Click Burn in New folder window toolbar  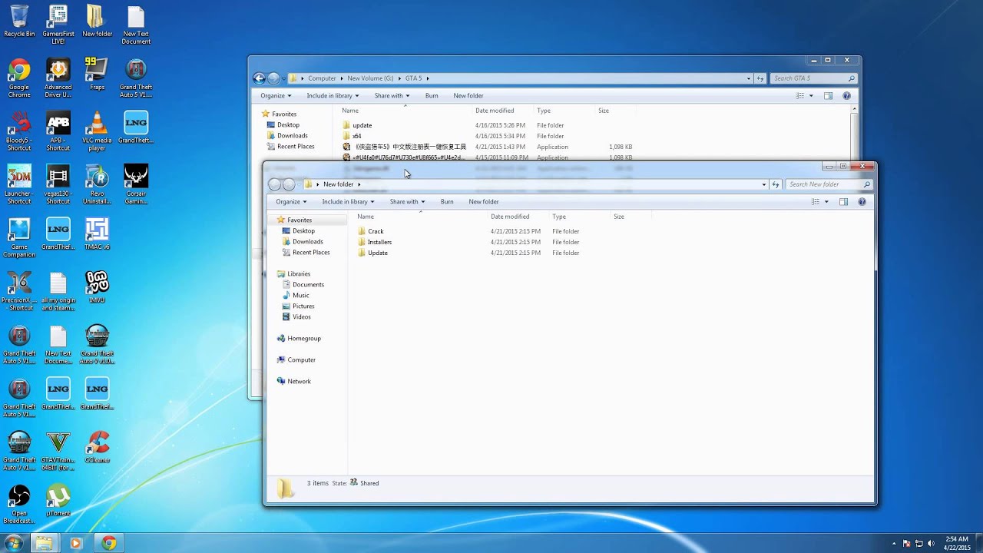(x=447, y=202)
